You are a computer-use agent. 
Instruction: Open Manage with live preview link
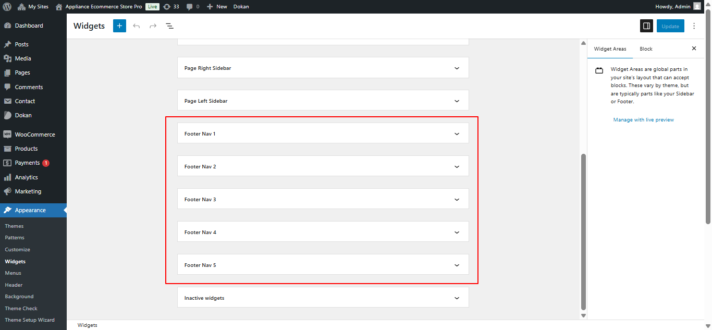[x=643, y=119]
